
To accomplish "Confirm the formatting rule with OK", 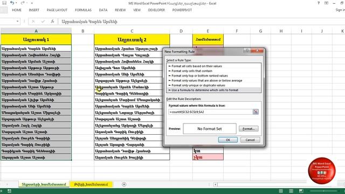I will (x=228, y=140).
